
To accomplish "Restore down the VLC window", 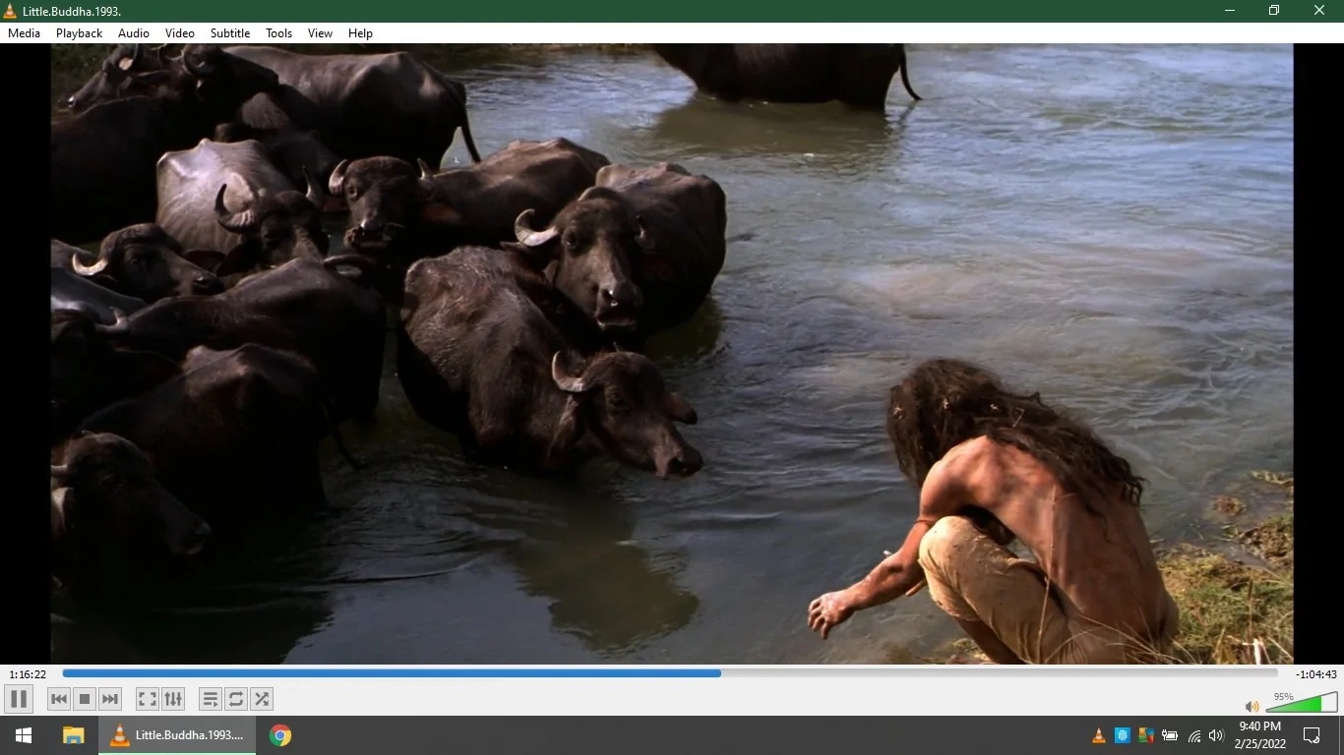I will click(x=1275, y=11).
